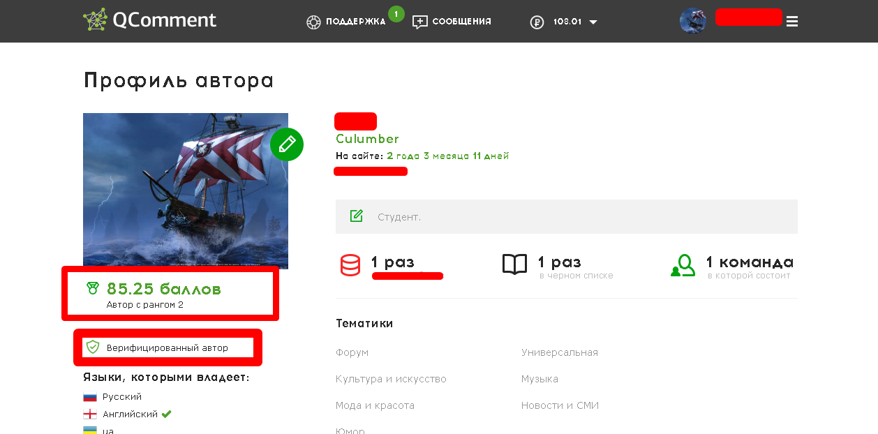Screen dimensions: 878x434
Task: Click the verified author shield icon
Action: pyautogui.click(x=93, y=347)
